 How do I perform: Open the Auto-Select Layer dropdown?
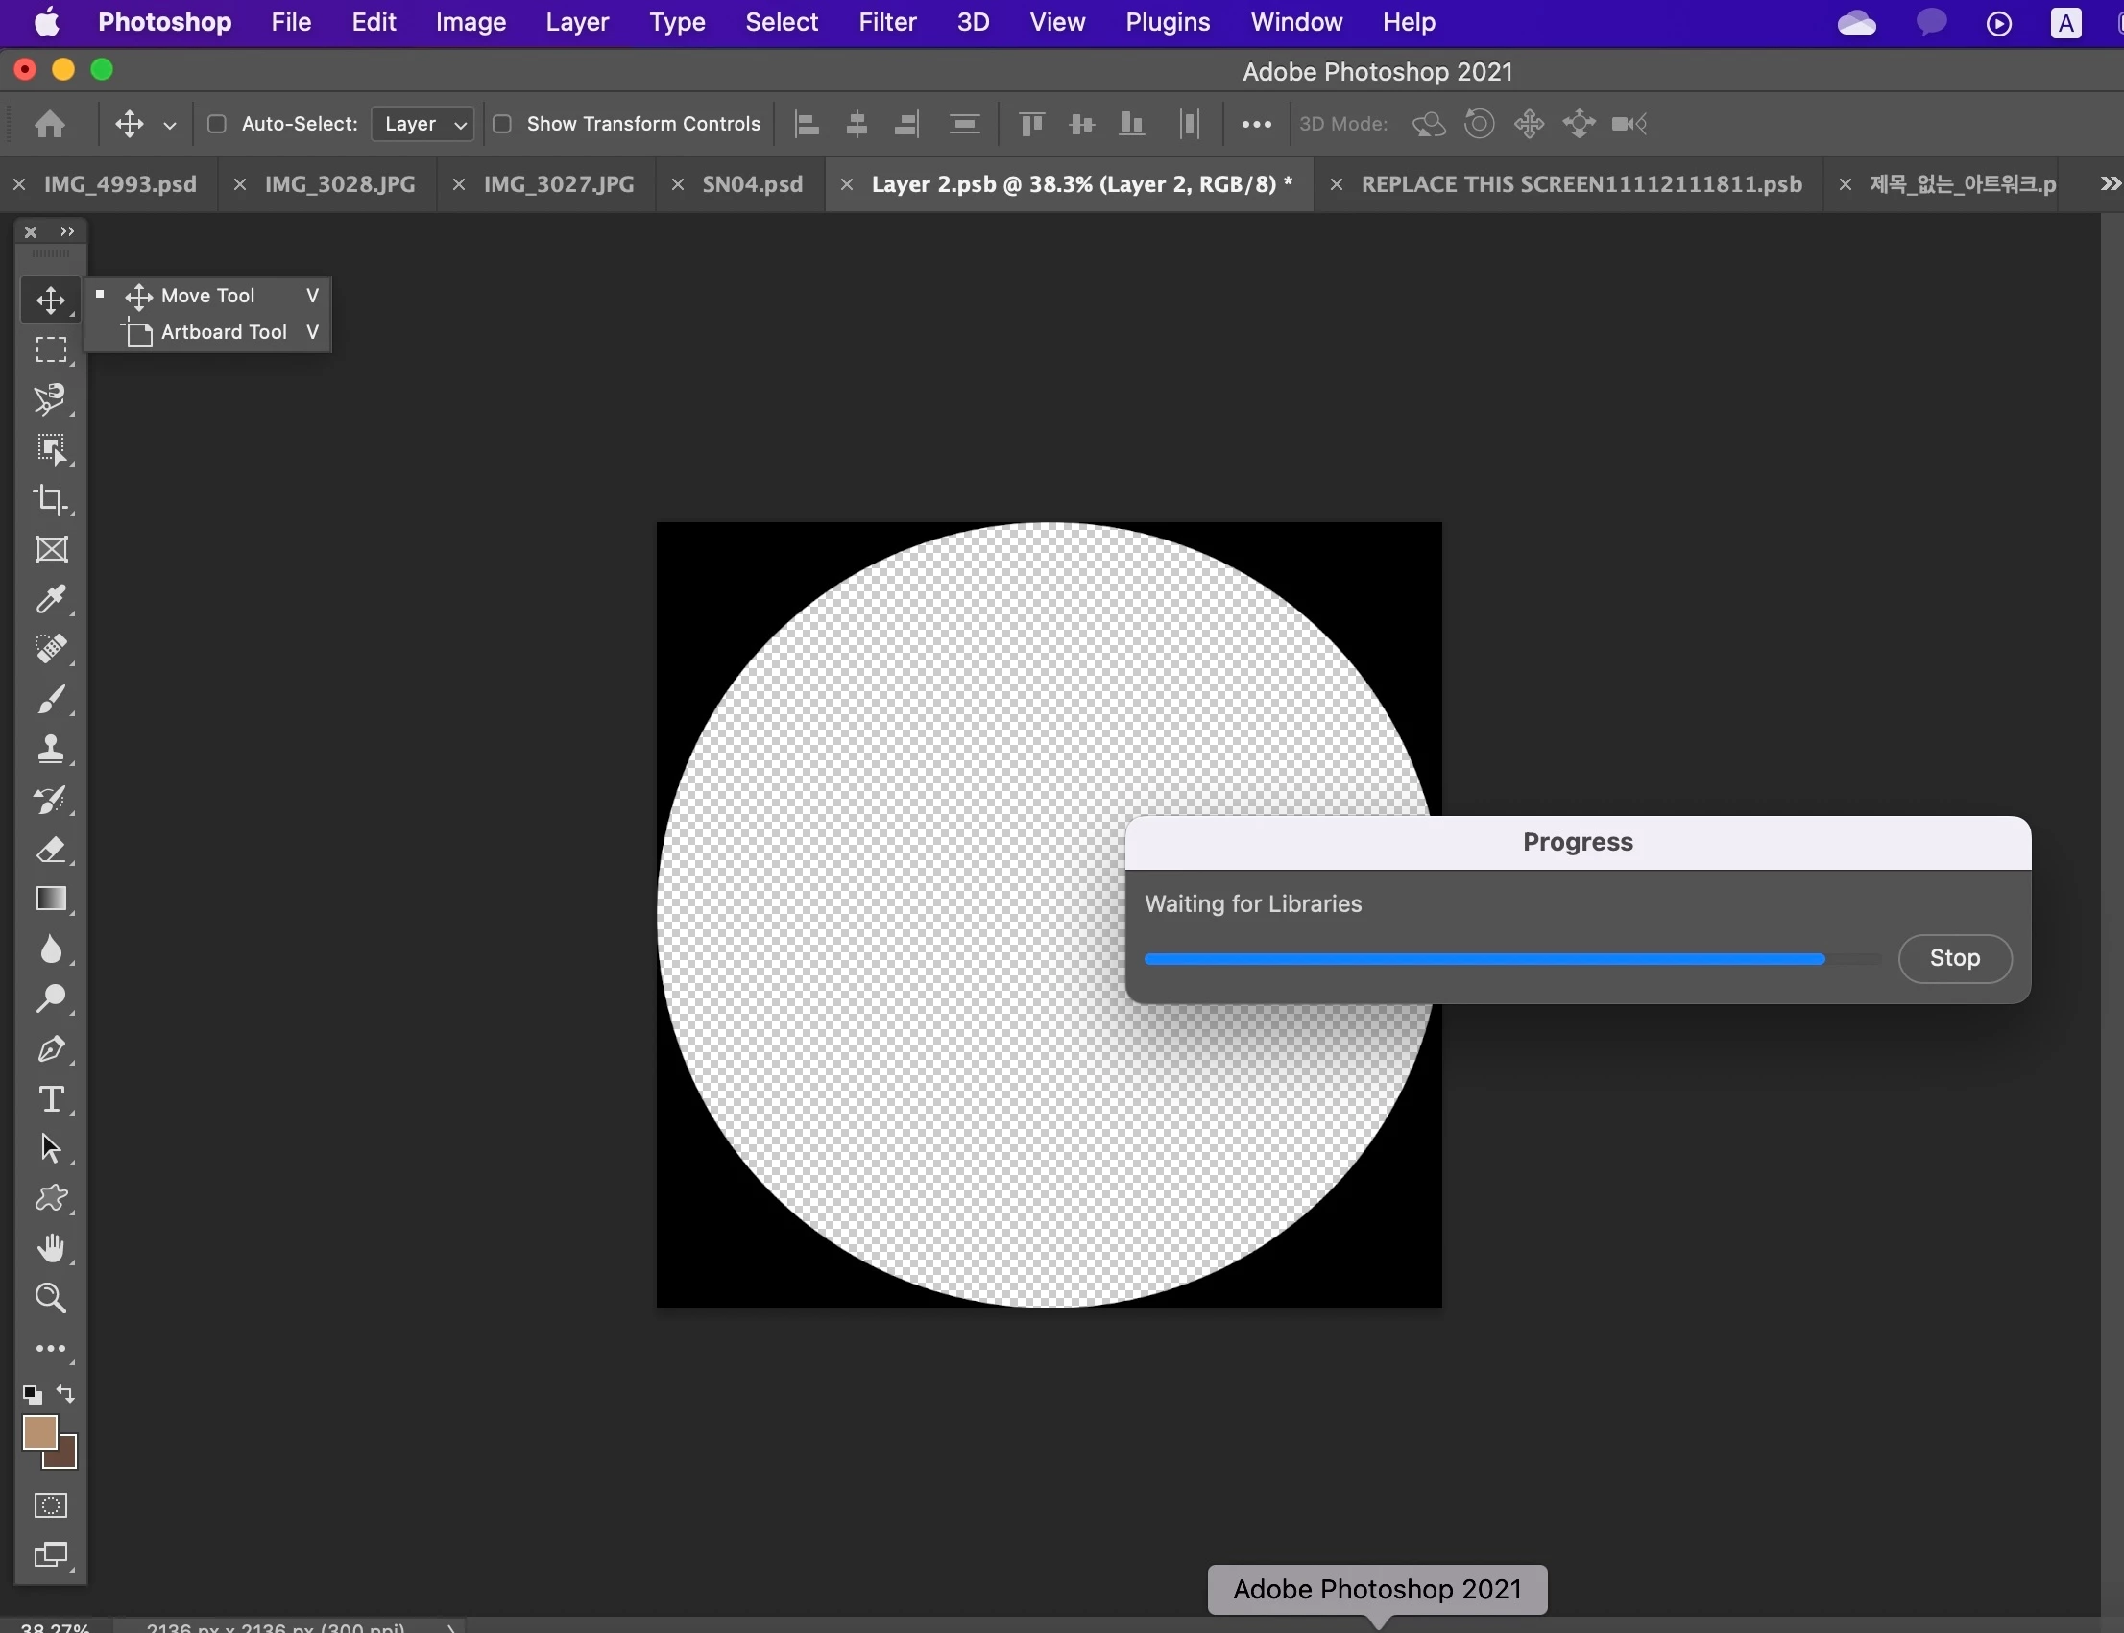point(422,124)
